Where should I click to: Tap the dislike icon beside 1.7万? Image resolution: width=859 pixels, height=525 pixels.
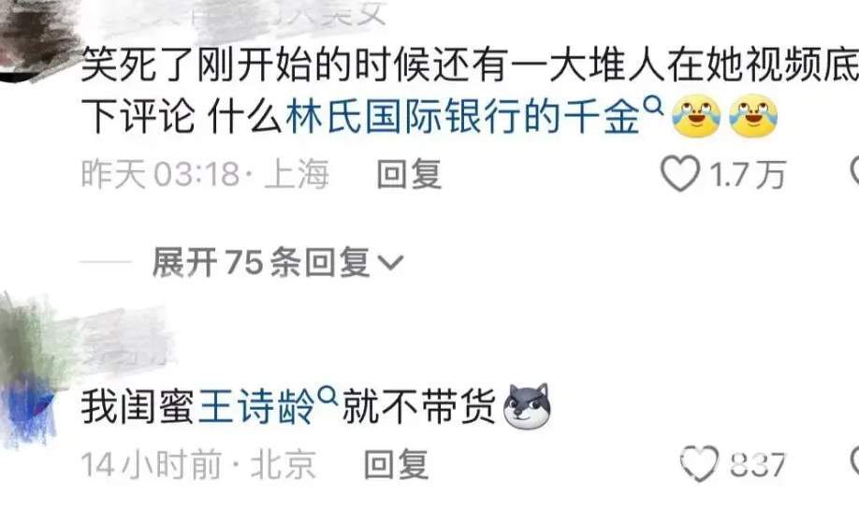[854, 172]
